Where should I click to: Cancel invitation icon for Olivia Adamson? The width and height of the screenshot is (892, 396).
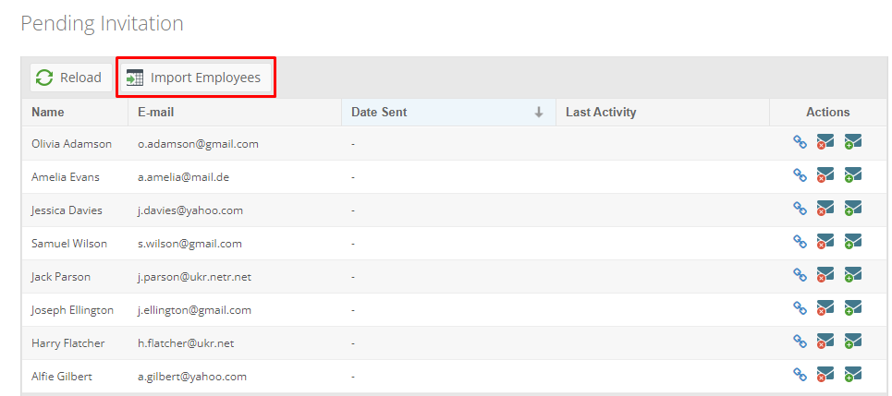point(825,142)
